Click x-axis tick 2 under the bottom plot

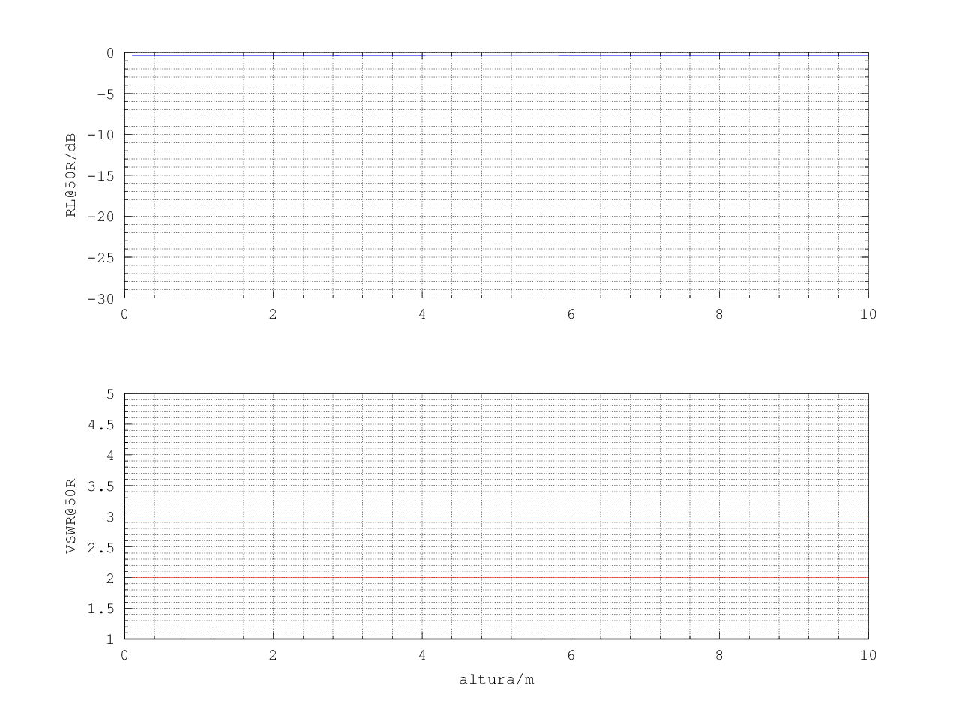[273, 655]
